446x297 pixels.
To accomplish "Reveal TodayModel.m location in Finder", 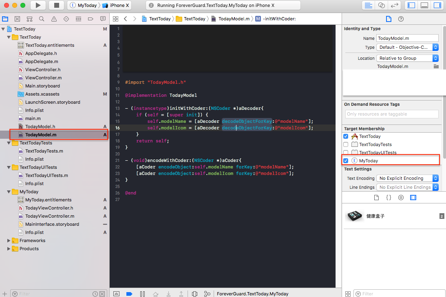I will tap(436, 66).
